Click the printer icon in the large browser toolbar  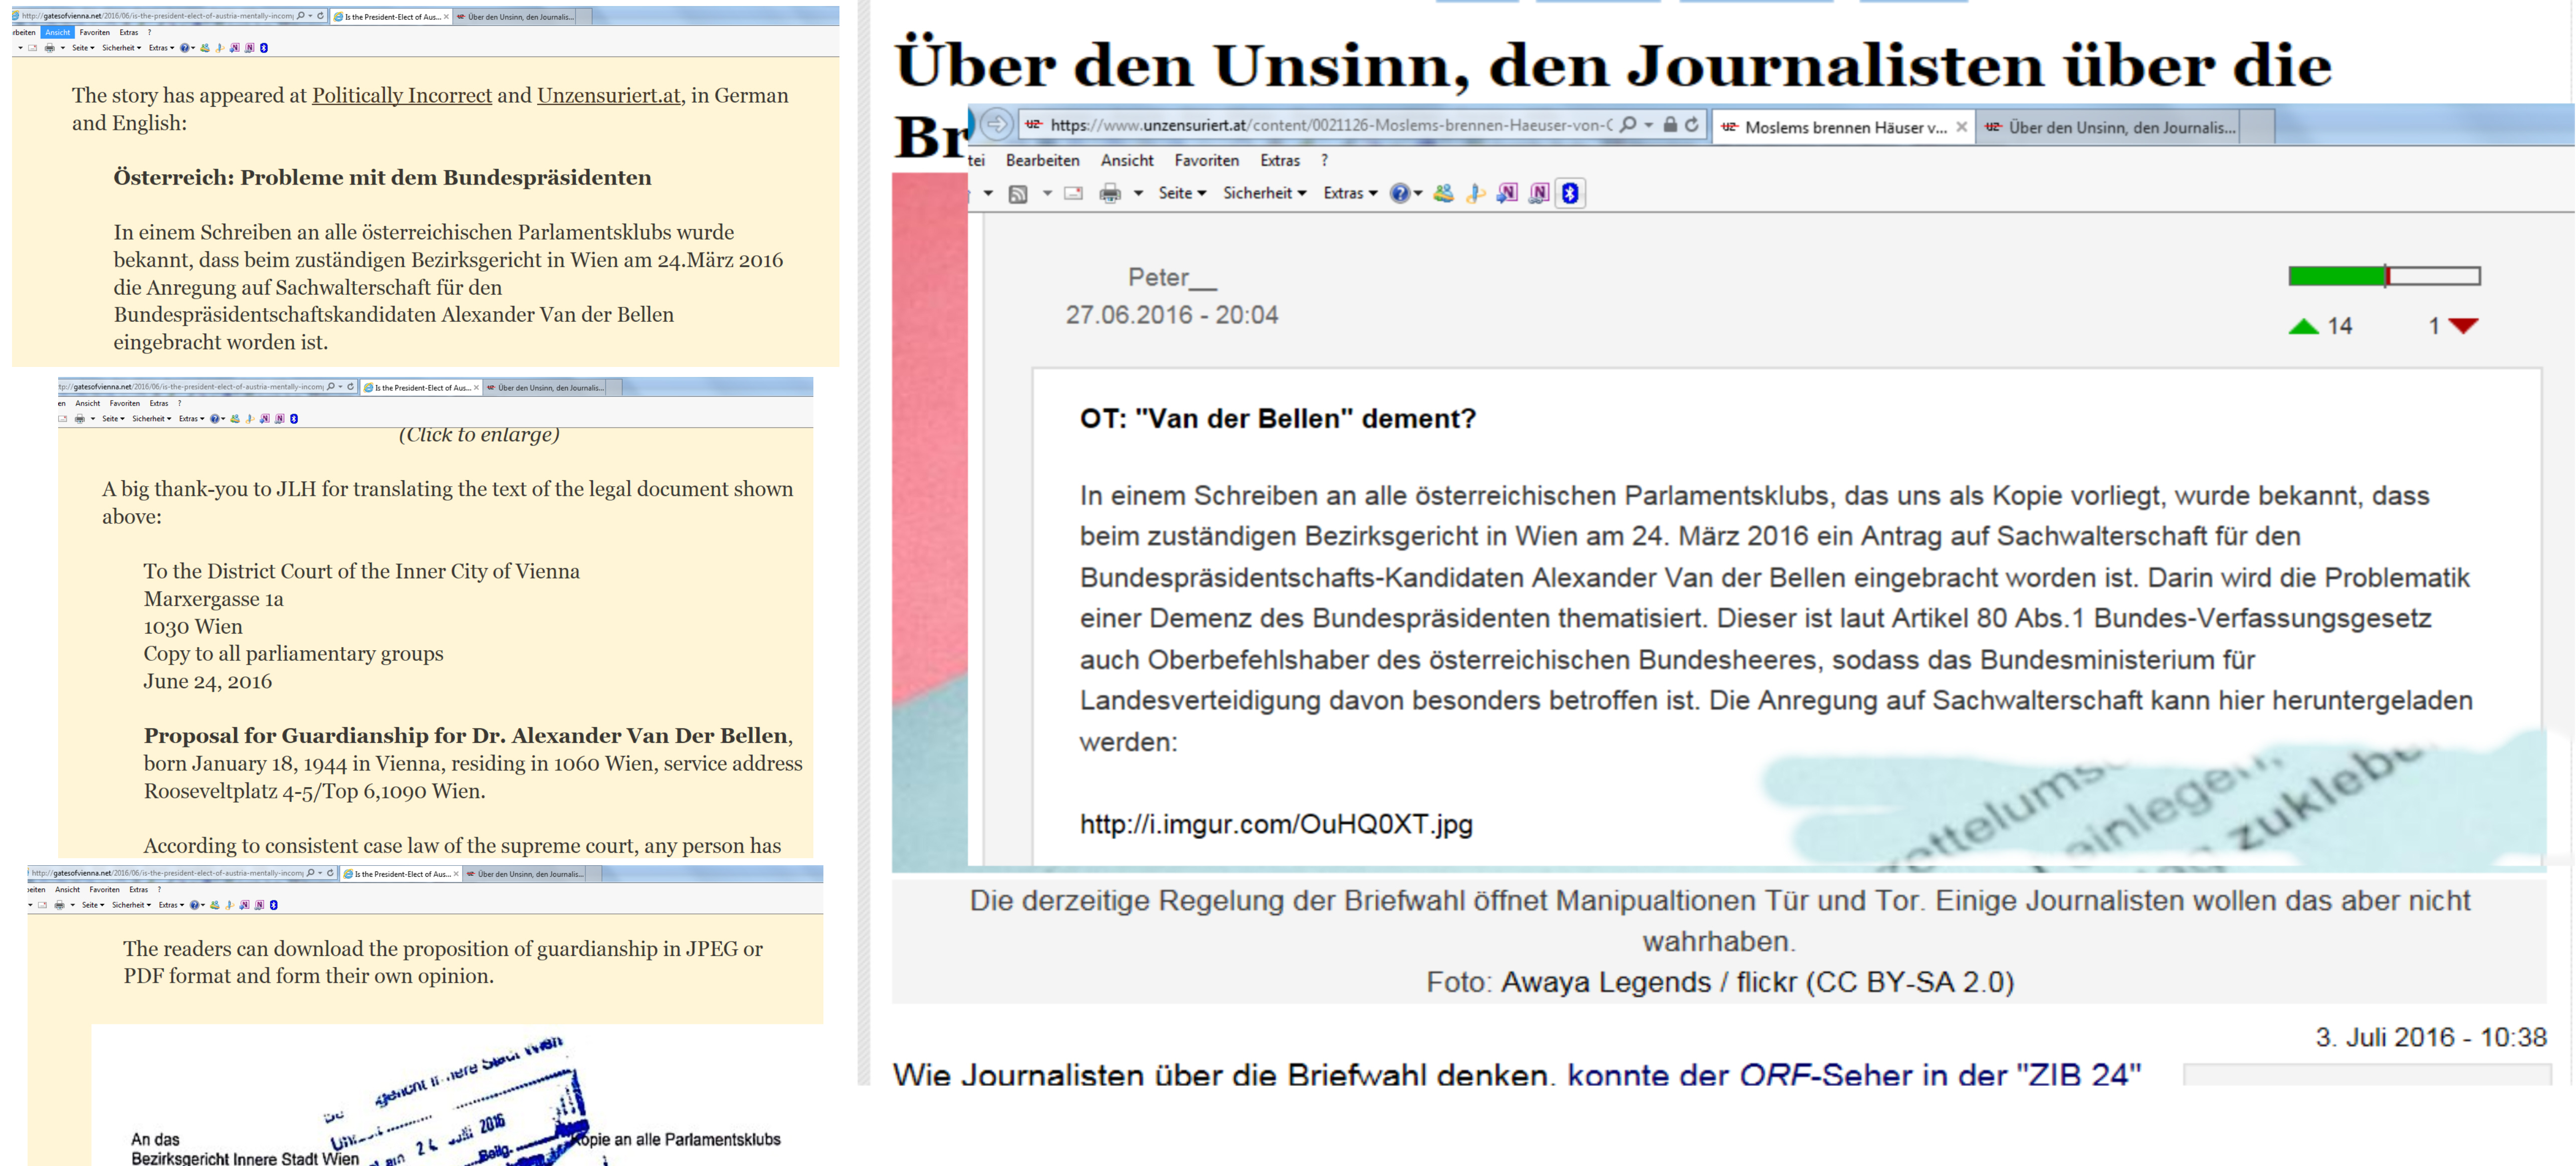pyautogui.click(x=1109, y=193)
